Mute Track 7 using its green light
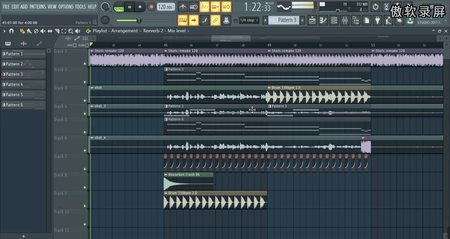The image size is (450, 239). [x=85, y=169]
